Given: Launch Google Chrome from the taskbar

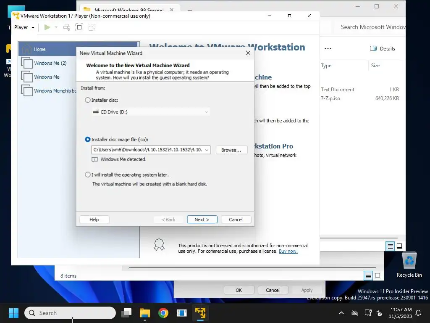Looking at the screenshot, I should [163, 313].
